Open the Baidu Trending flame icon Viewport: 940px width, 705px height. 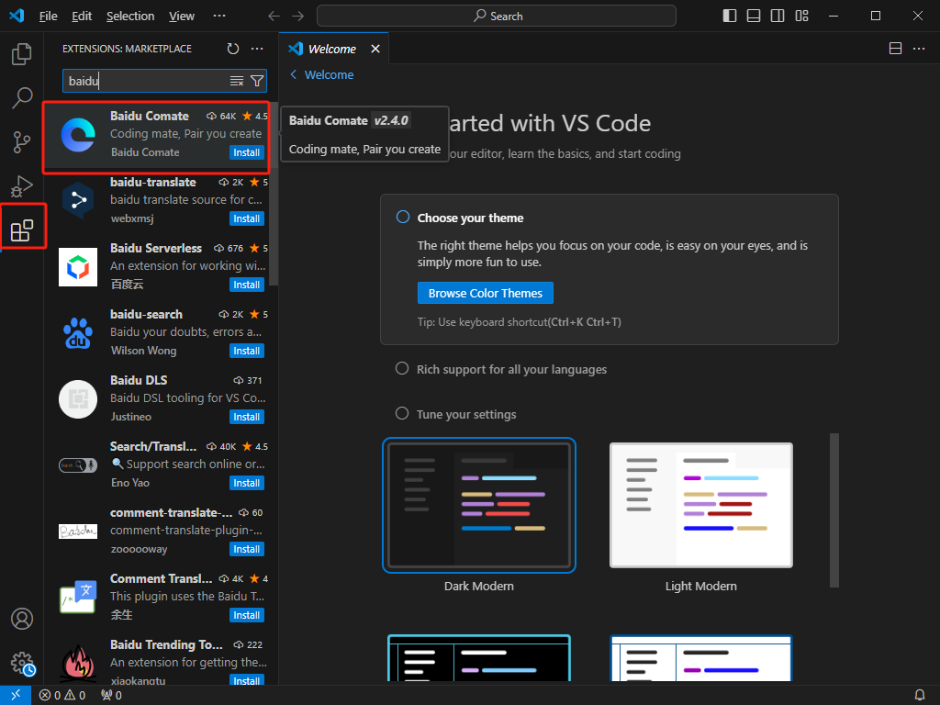78,663
